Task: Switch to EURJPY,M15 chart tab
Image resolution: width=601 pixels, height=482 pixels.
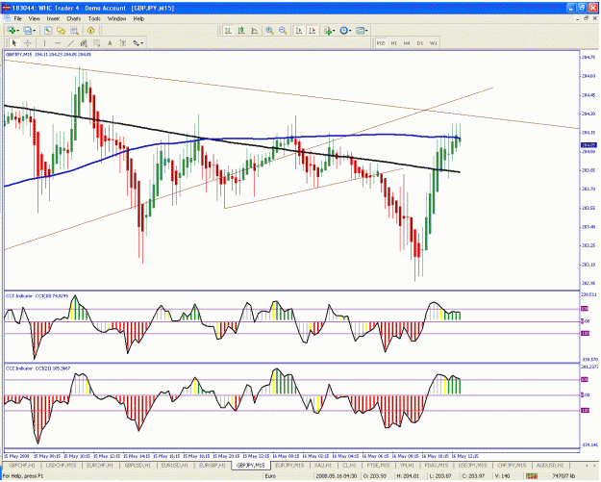Action: (x=289, y=466)
